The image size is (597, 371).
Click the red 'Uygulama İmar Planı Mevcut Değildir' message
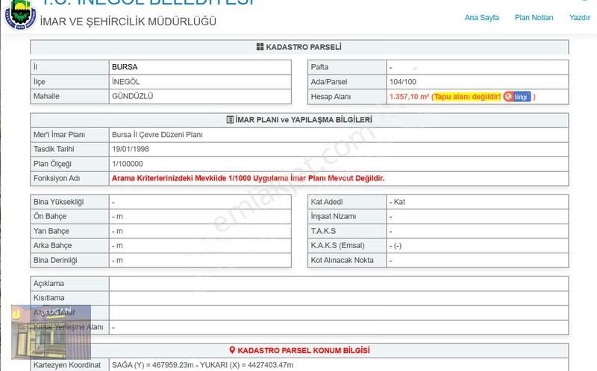pyautogui.click(x=249, y=178)
